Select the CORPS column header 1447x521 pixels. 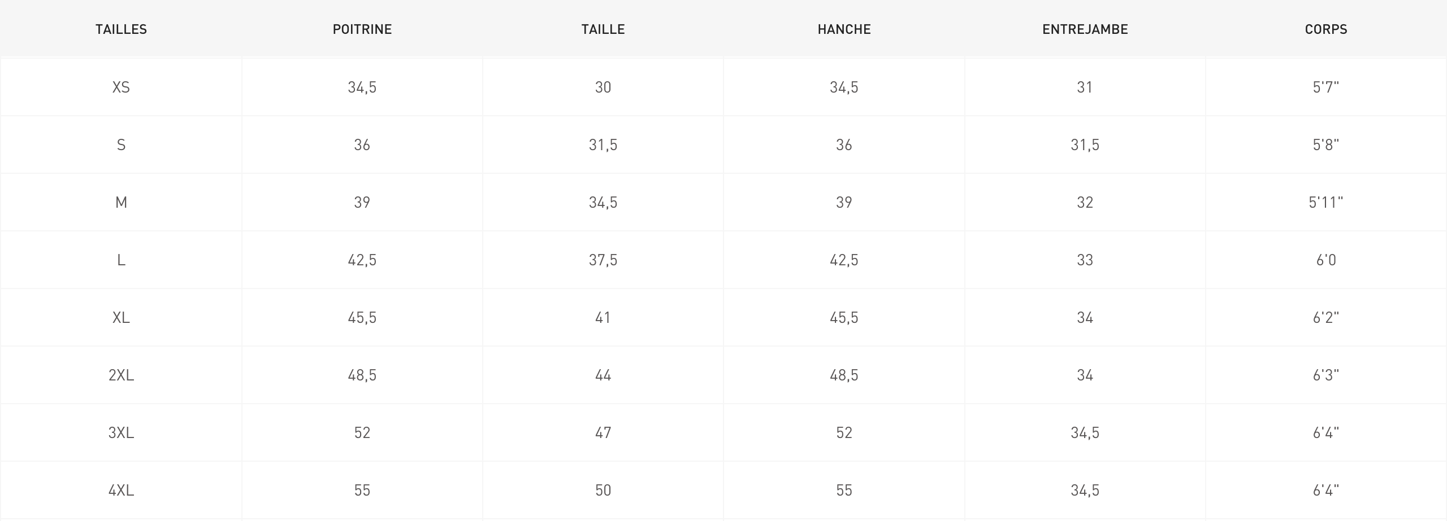(1326, 29)
